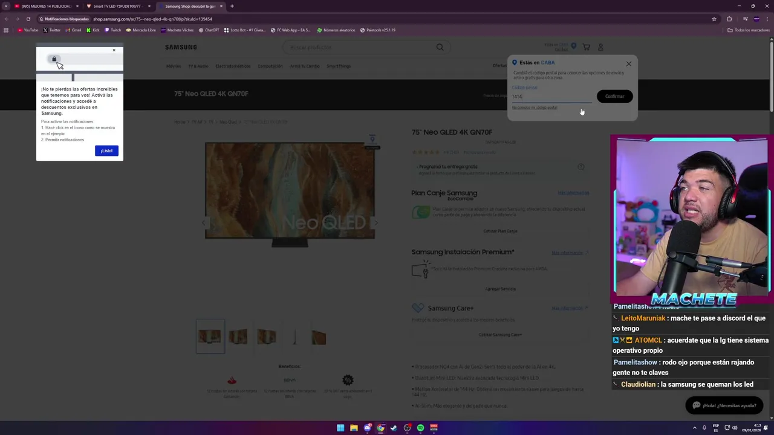
Task: Select the Samsung Shop tab
Action: point(190,6)
